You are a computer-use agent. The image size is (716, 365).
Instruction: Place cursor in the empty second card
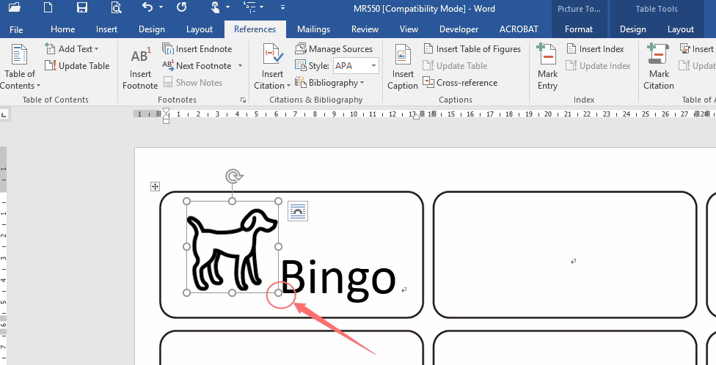(564, 254)
